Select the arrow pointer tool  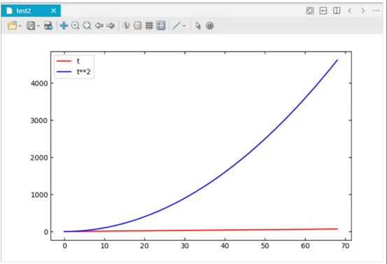pyautogui.click(x=198, y=25)
